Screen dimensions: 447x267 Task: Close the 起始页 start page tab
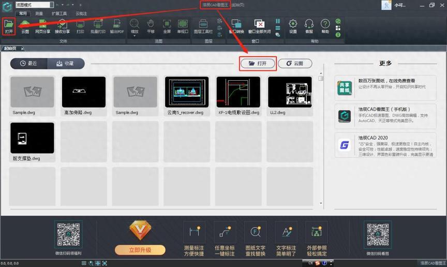23,49
